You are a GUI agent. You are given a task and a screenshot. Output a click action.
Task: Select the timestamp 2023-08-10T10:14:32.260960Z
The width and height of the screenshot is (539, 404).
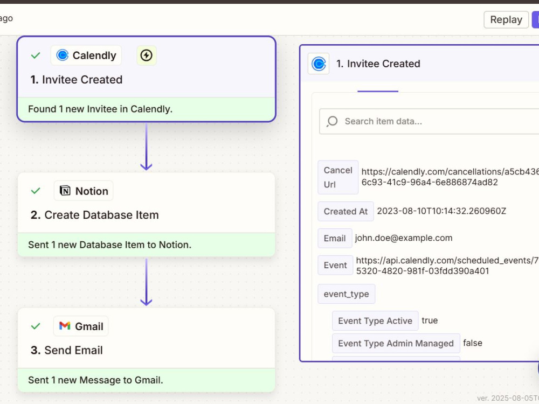click(x=441, y=211)
